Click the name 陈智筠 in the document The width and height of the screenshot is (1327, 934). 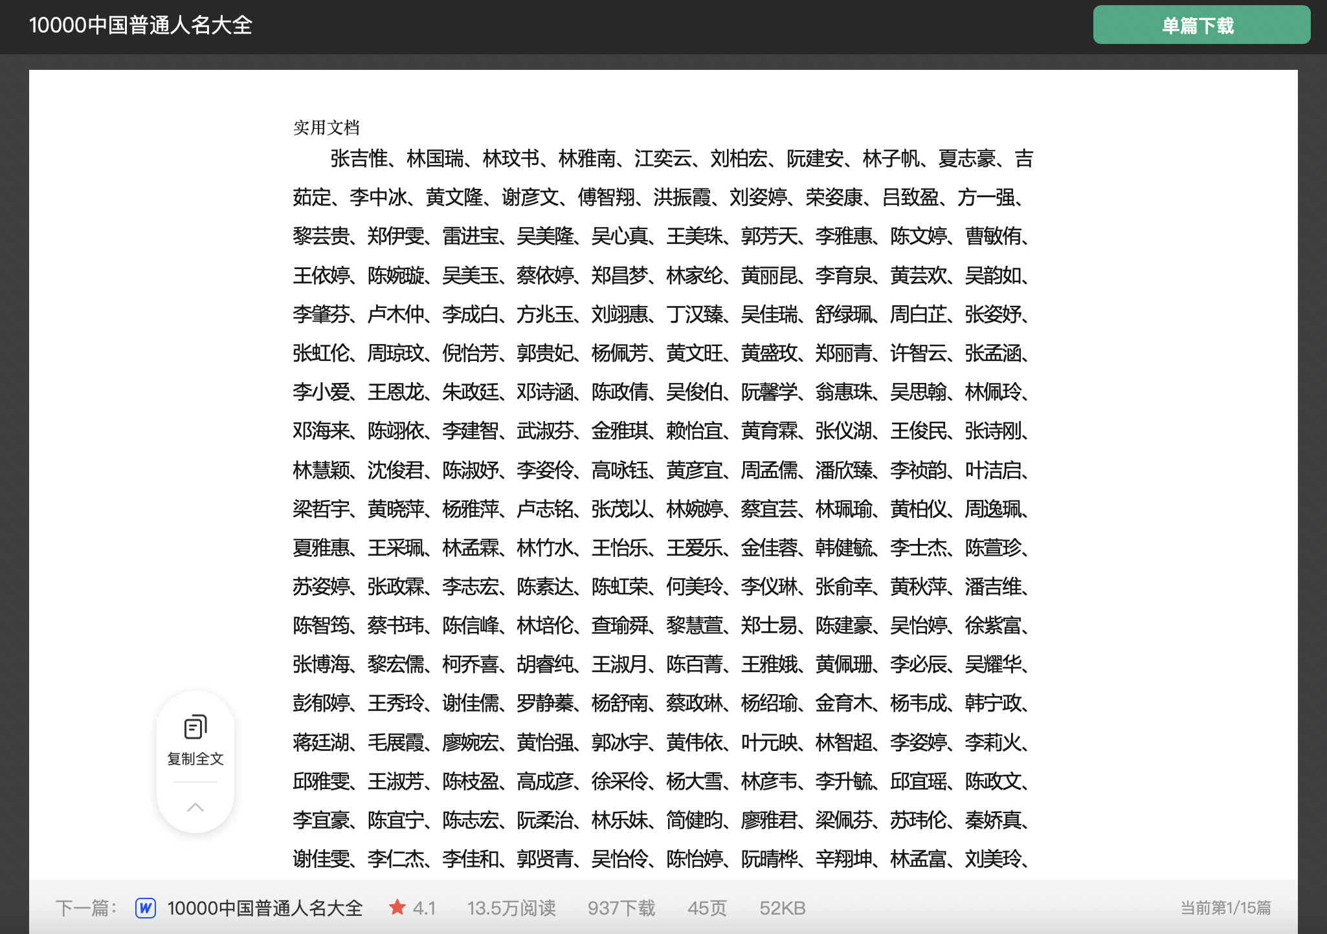tap(321, 625)
